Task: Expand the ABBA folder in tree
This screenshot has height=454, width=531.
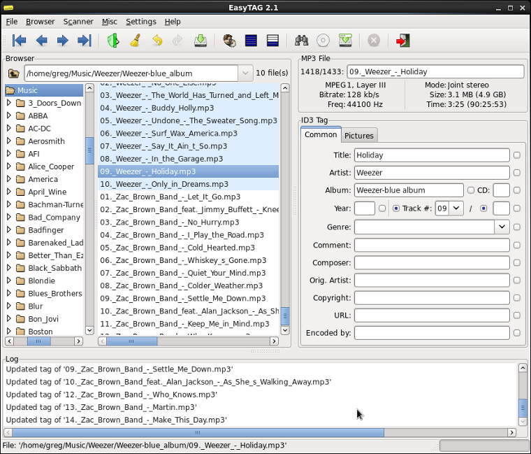Action: [9, 116]
